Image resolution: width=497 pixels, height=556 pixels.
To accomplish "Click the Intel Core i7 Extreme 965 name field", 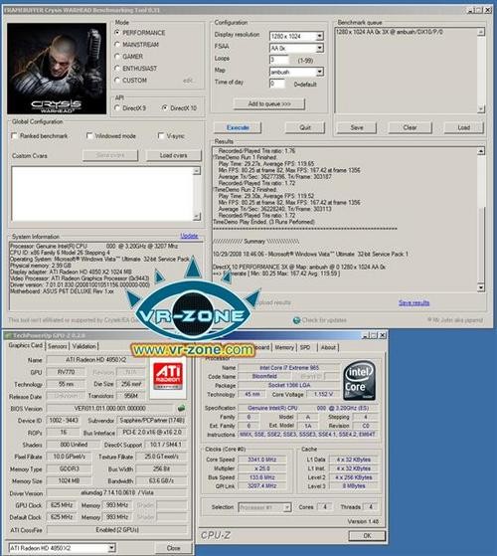I will (289, 368).
